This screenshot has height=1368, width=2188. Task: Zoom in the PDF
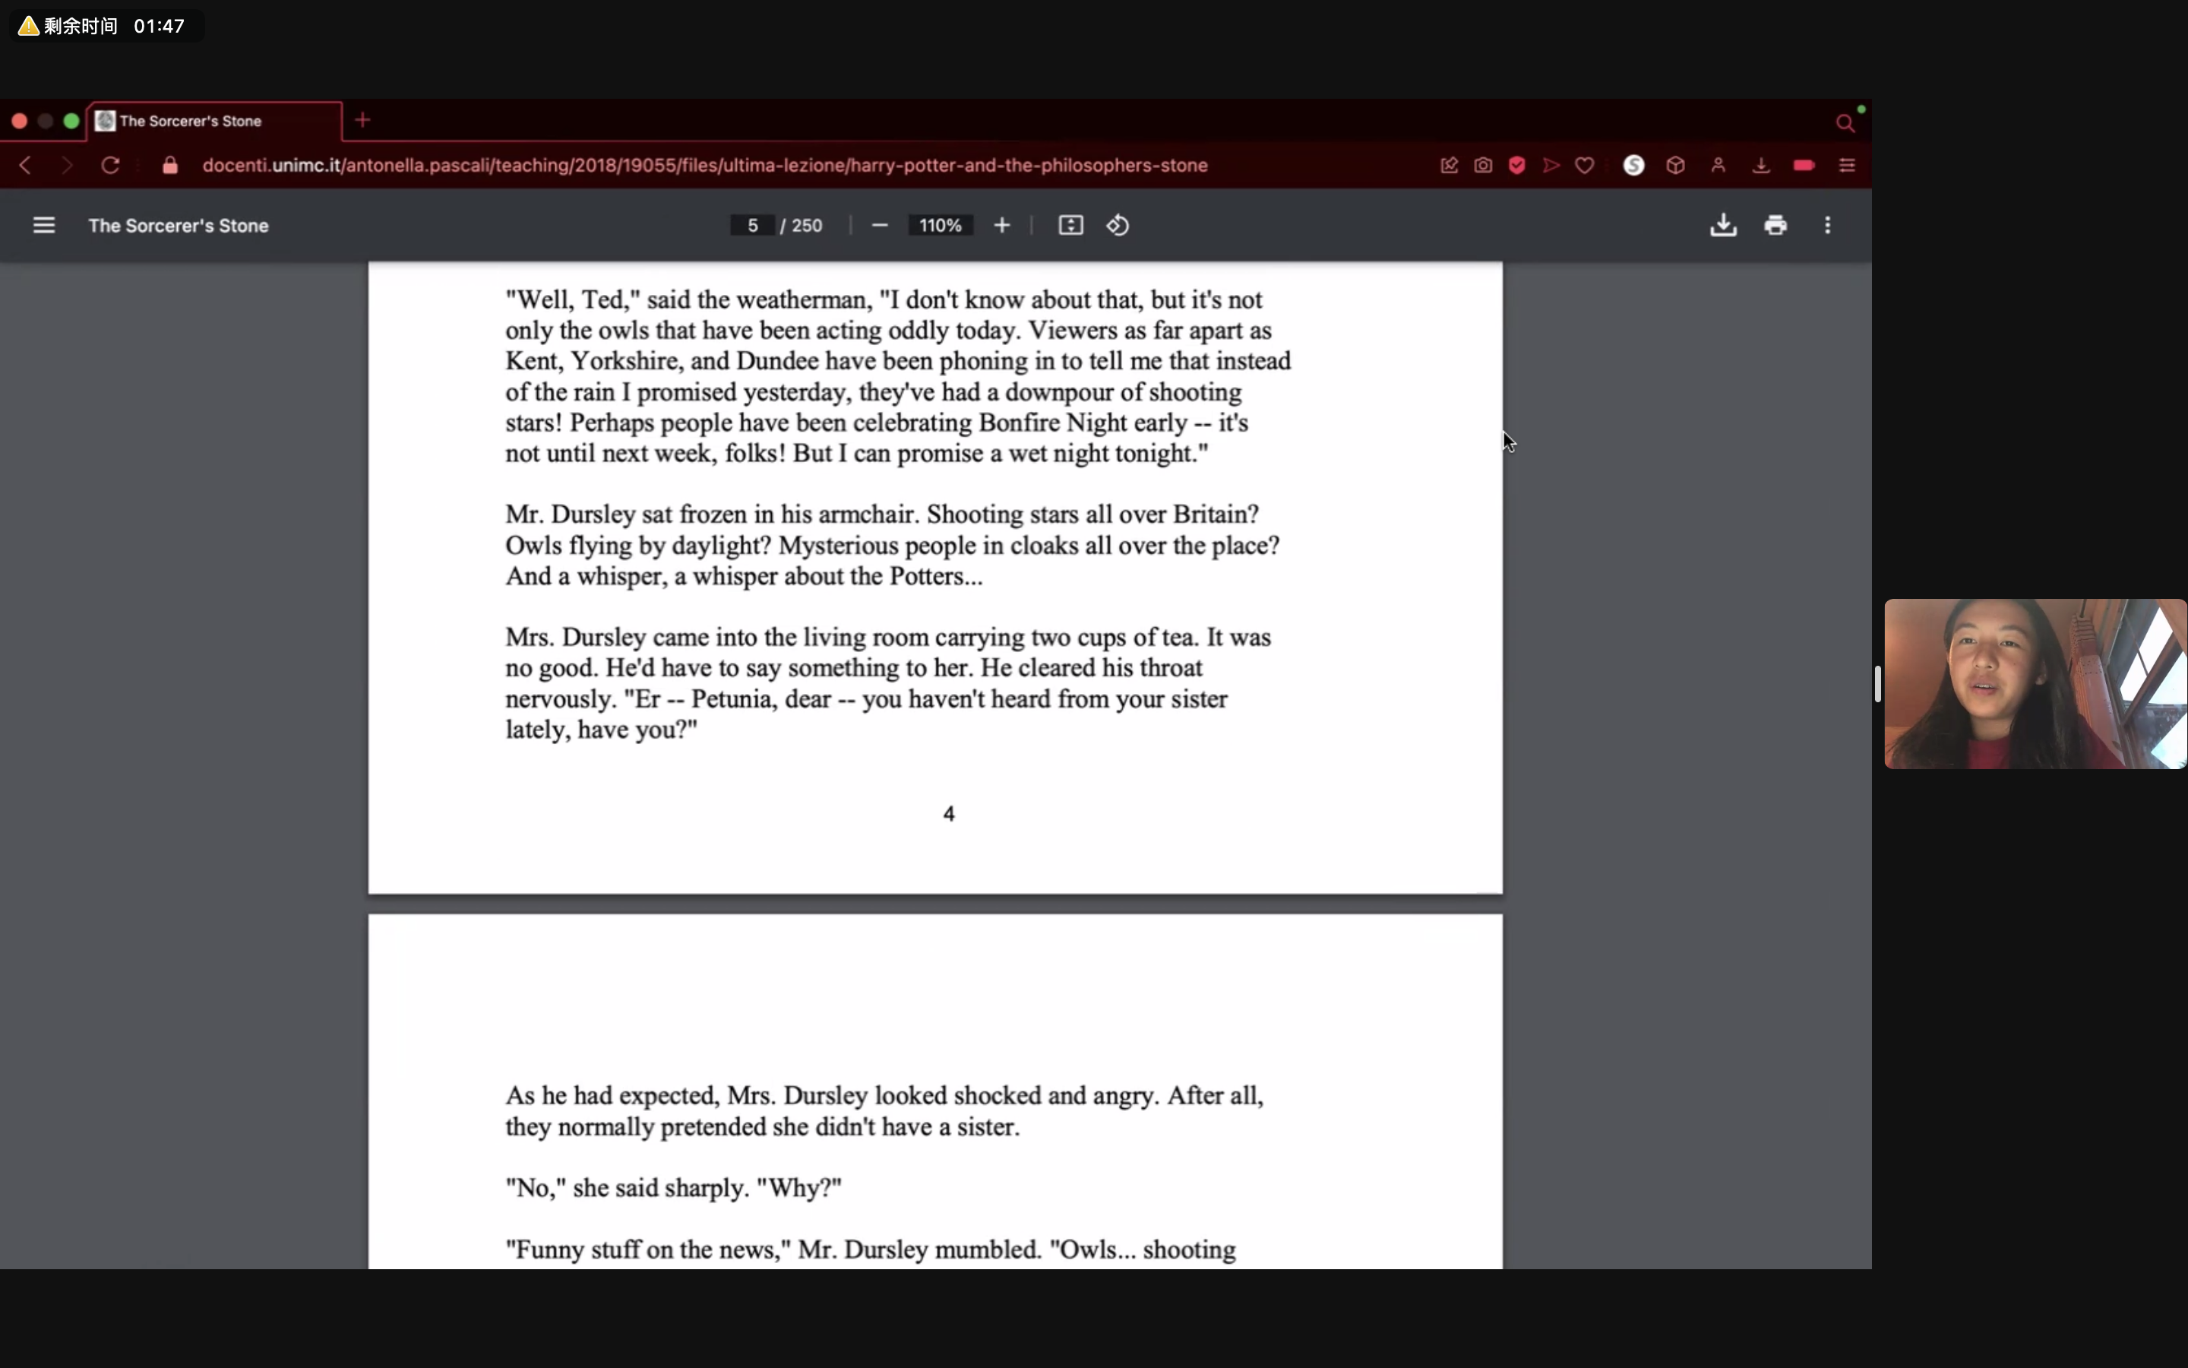(x=1002, y=225)
